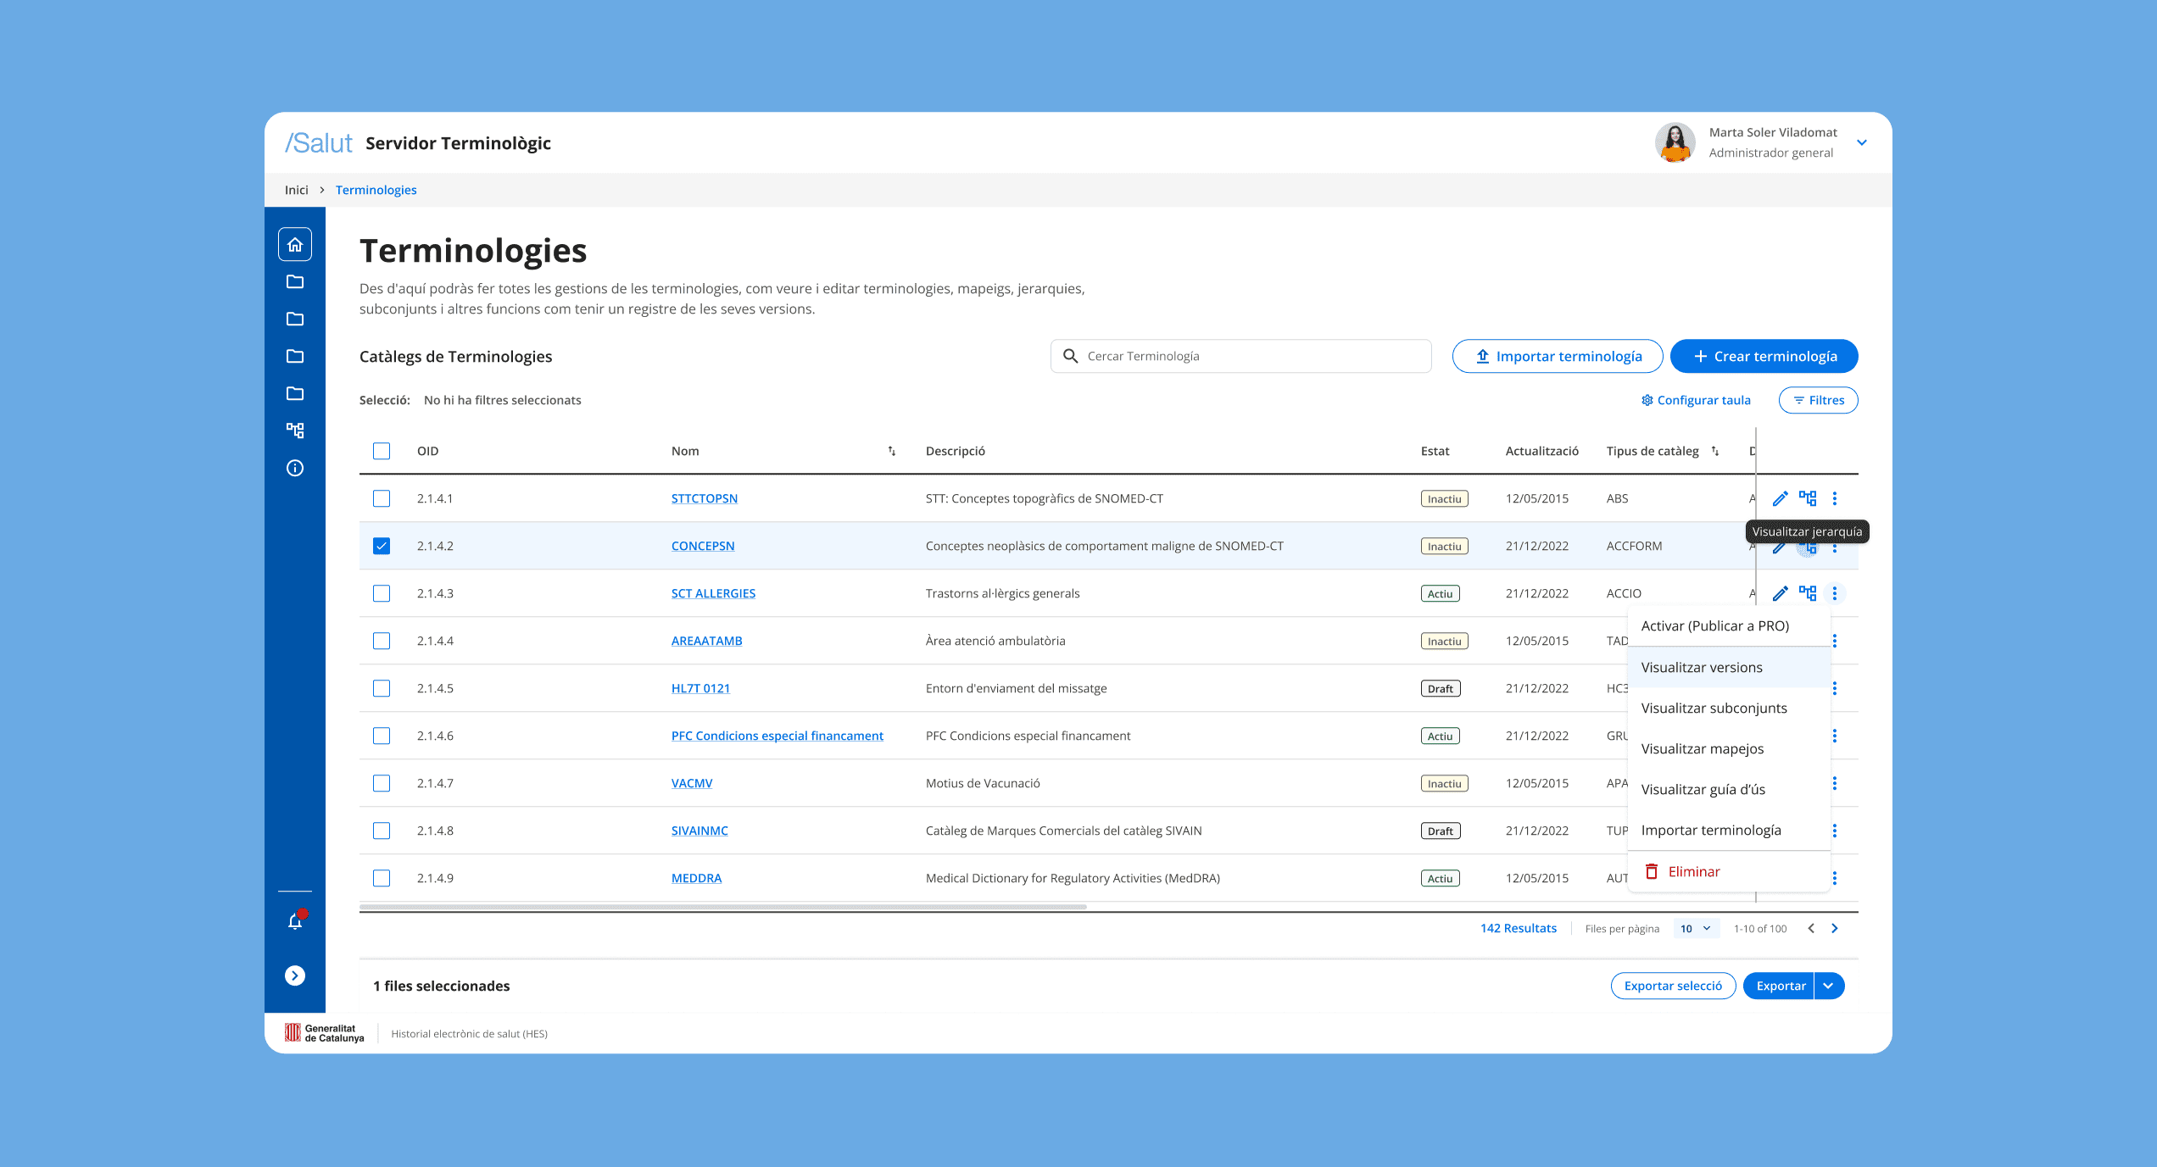Viewport: 2157px width, 1167px height.
Task: Open the hierarchy icon in left sidebar
Action: click(x=294, y=431)
